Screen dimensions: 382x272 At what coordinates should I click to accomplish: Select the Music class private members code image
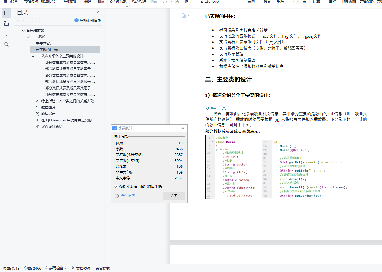pos(232,167)
